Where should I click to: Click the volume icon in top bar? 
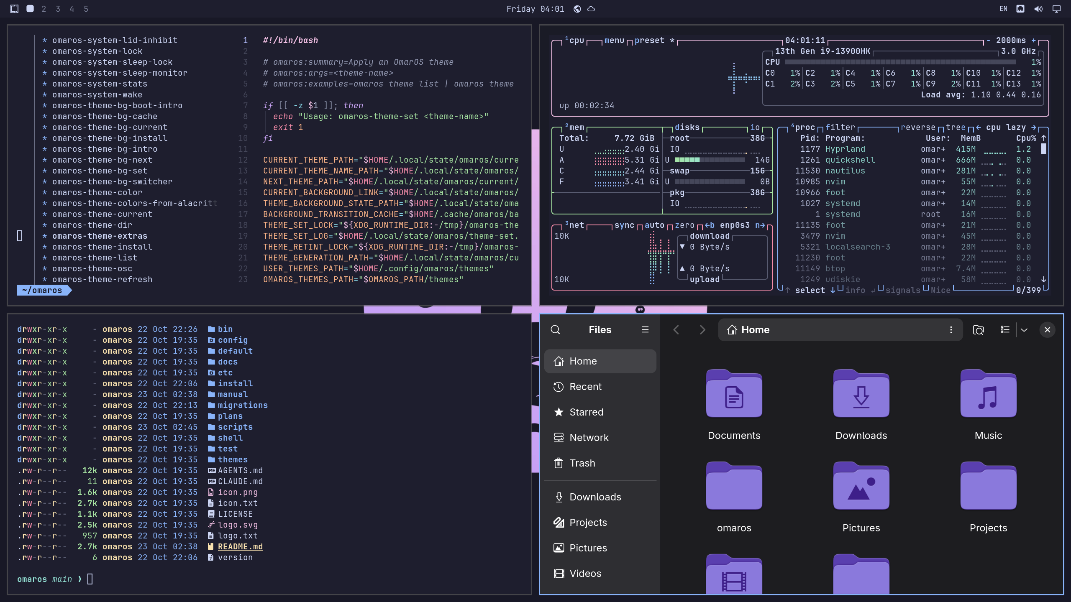pos(1038,9)
